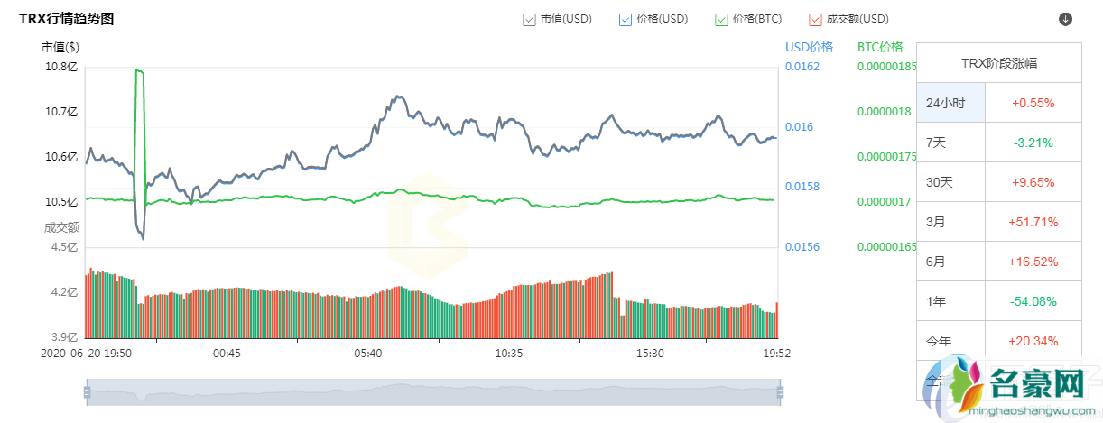Click the BTC价格 axis label
This screenshot has height=423, width=1103.
click(879, 47)
